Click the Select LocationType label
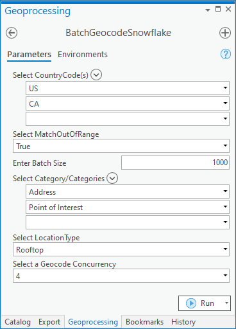 (46, 238)
